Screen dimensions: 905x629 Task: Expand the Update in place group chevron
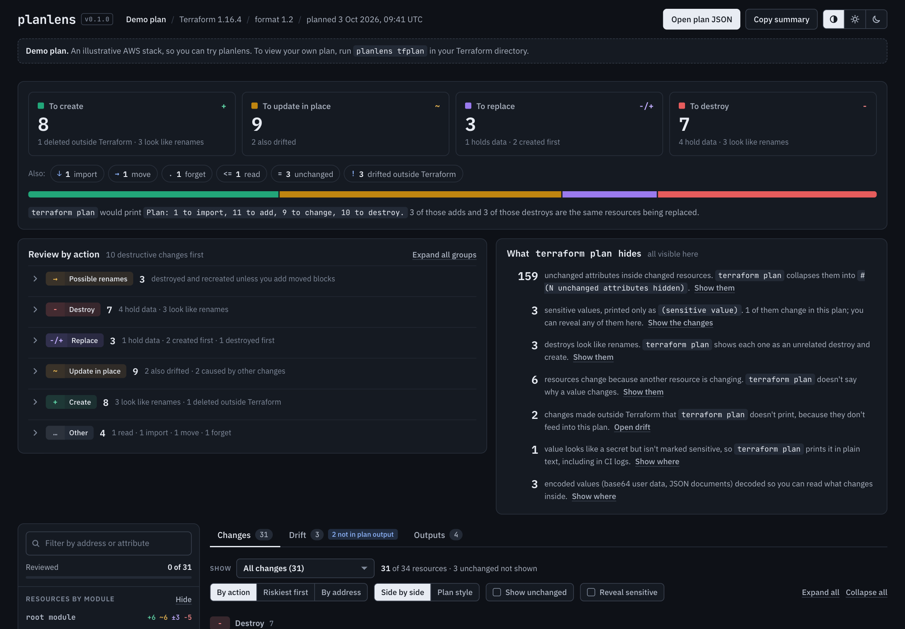(35, 371)
